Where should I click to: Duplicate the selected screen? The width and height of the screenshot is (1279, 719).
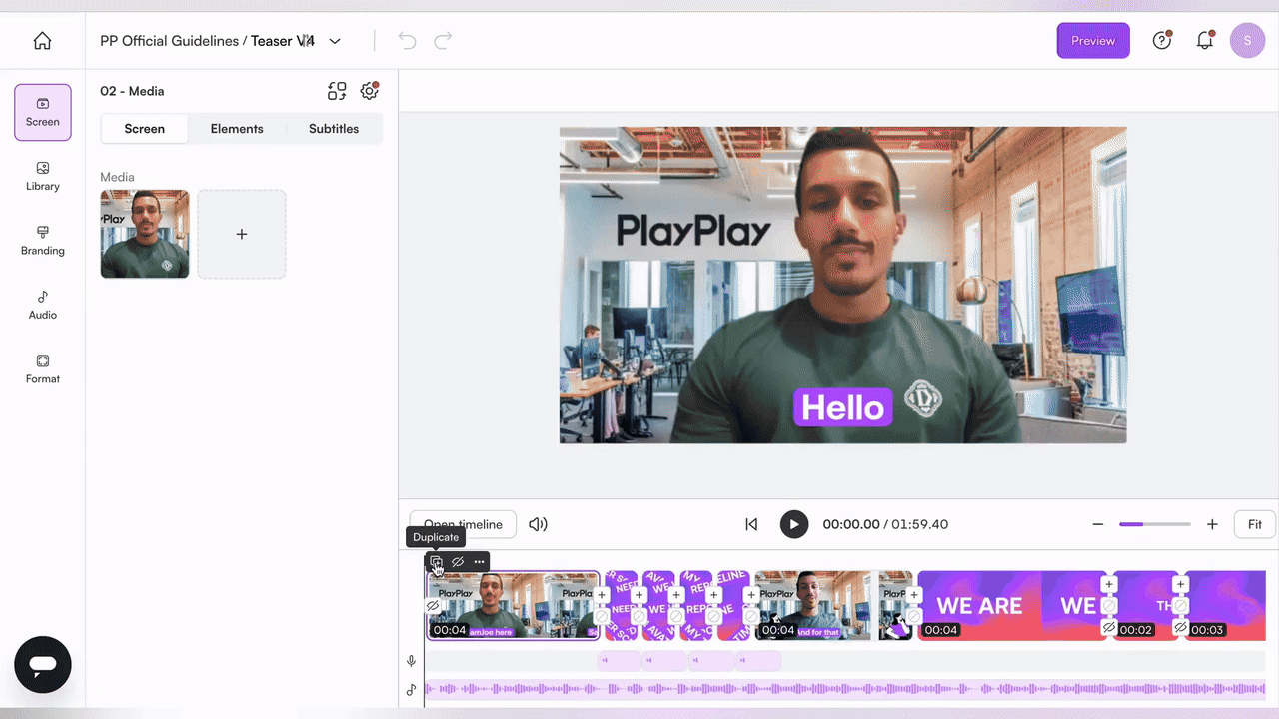point(436,562)
